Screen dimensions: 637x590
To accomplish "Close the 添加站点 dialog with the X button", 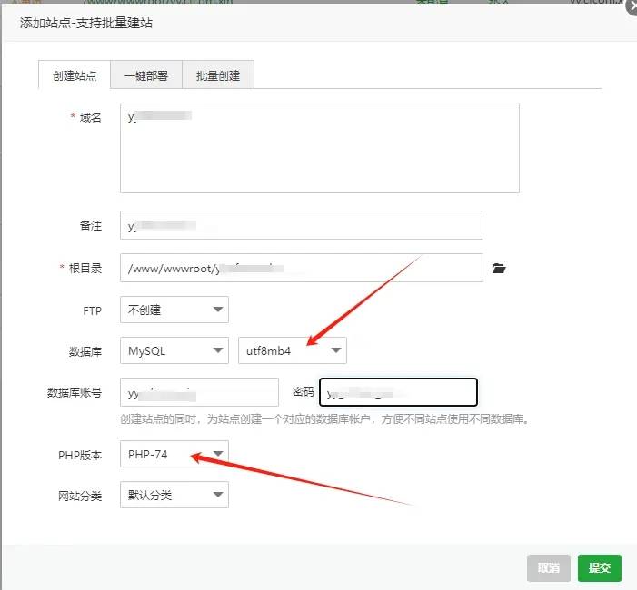I will (x=632, y=7).
